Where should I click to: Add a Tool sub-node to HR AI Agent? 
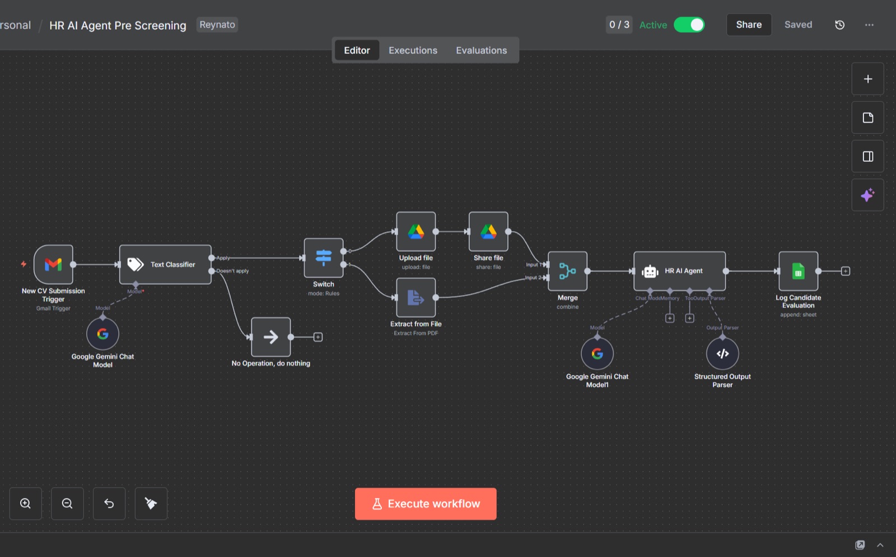coord(690,318)
